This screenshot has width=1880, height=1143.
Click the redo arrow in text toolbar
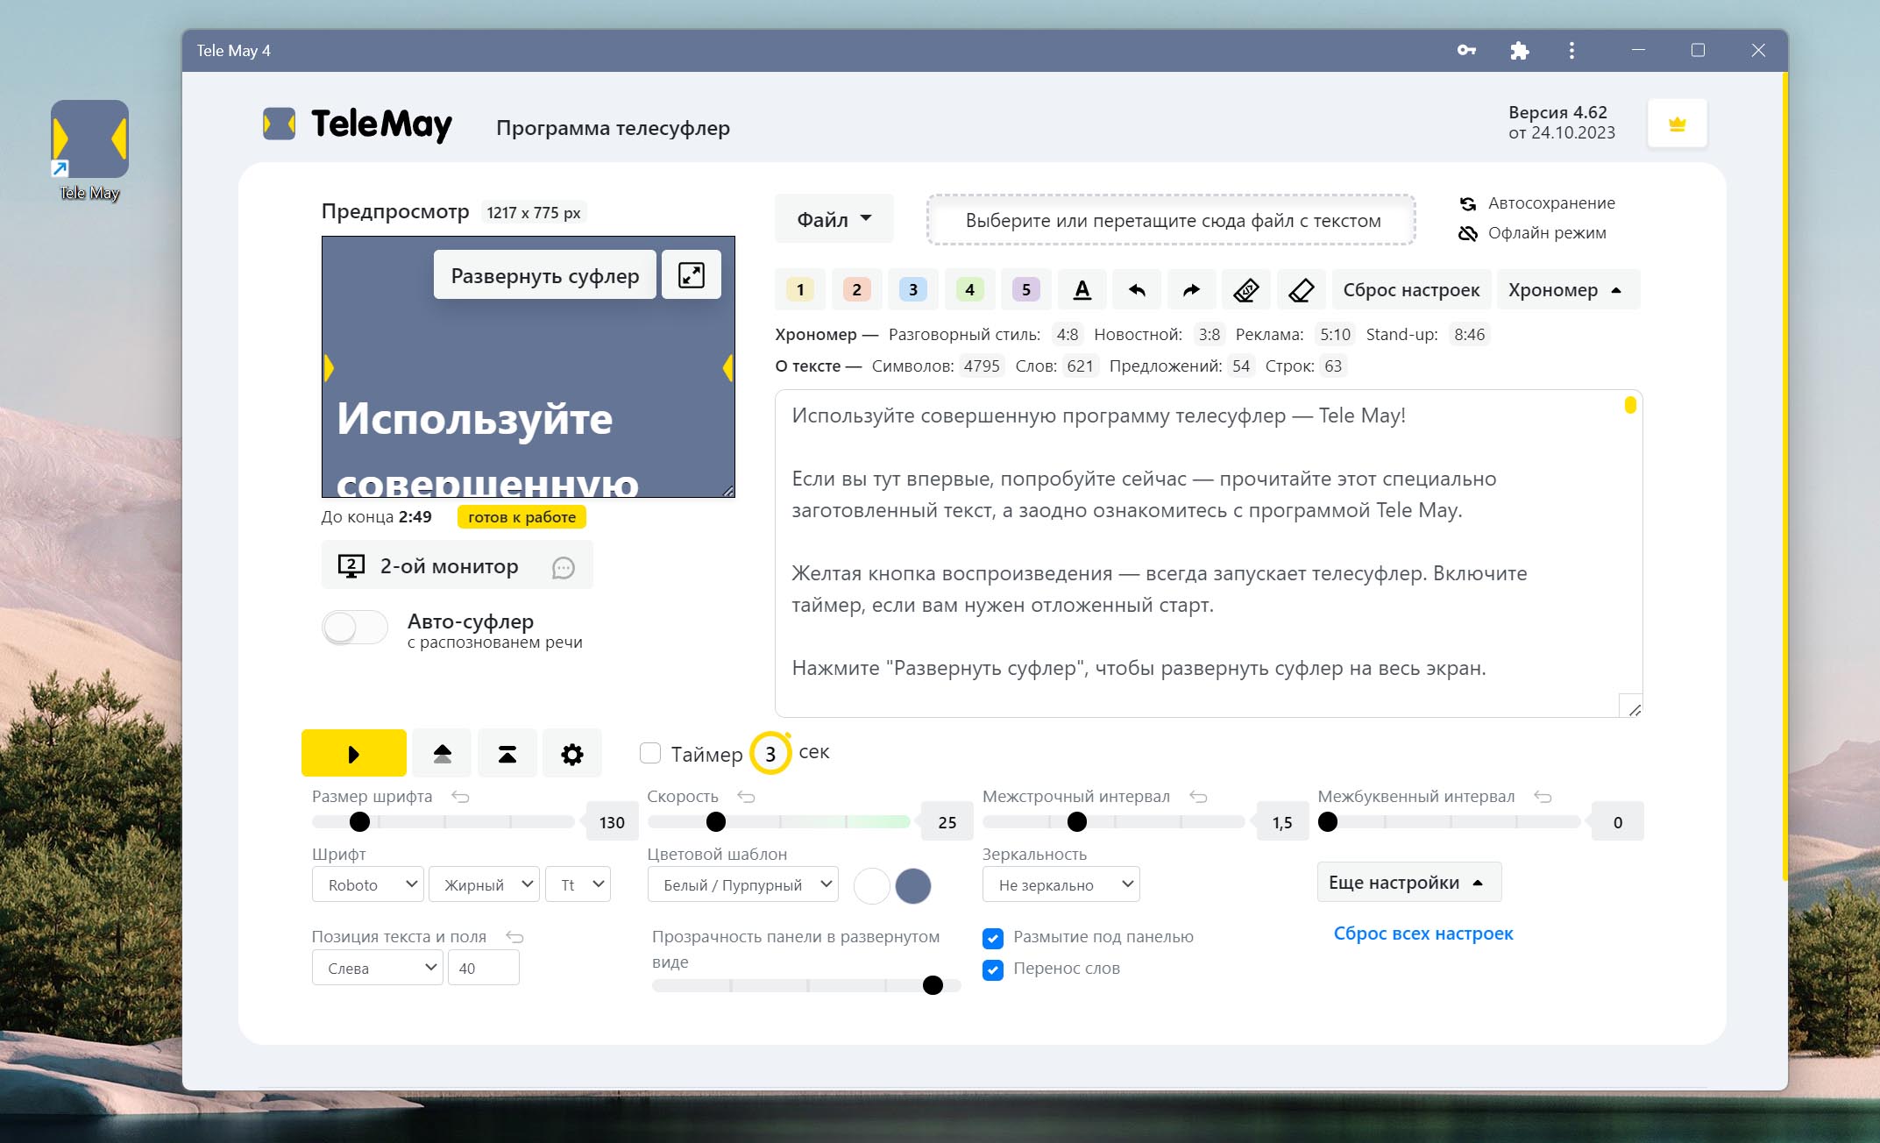coord(1191,289)
